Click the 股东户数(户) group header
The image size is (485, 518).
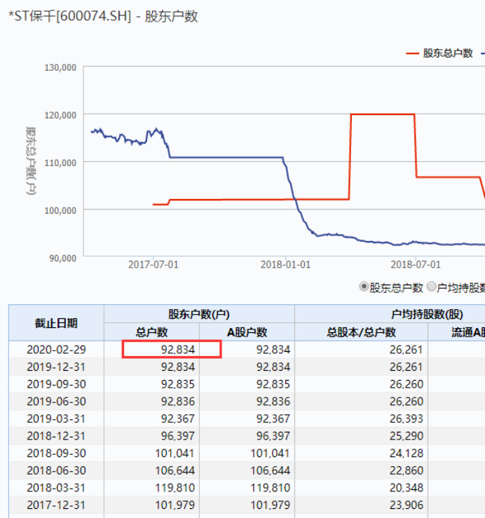click(199, 314)
